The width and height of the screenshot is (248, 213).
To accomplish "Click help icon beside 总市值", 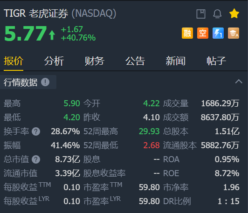I will (x=36, y=159).
